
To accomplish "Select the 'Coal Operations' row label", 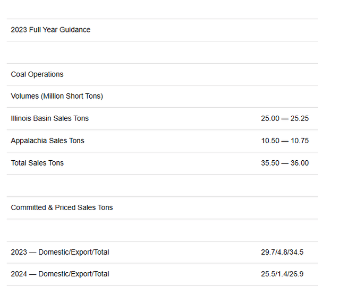I will [37, 74].
